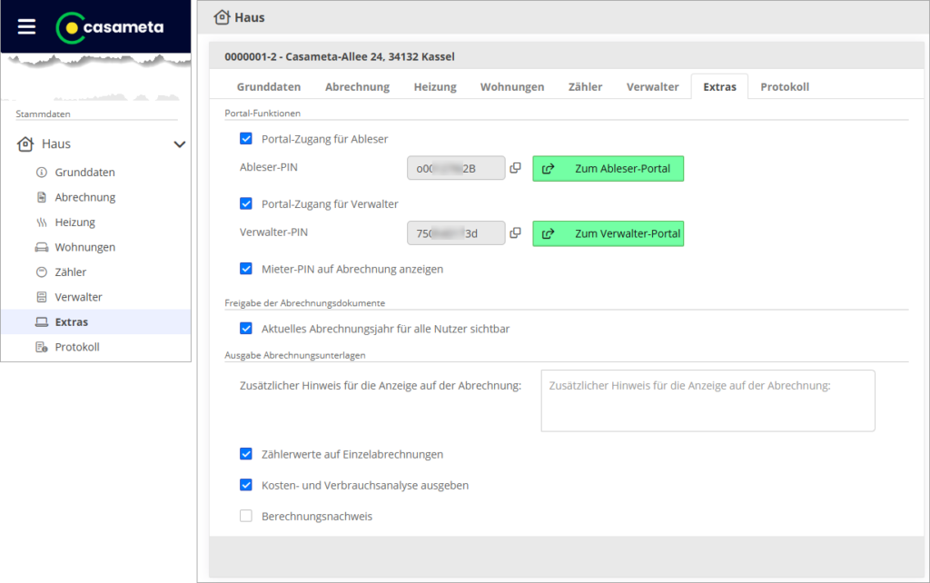
Task: Click the Abrechnung document icon in sidebar
Action: click(x=42, y=197)
